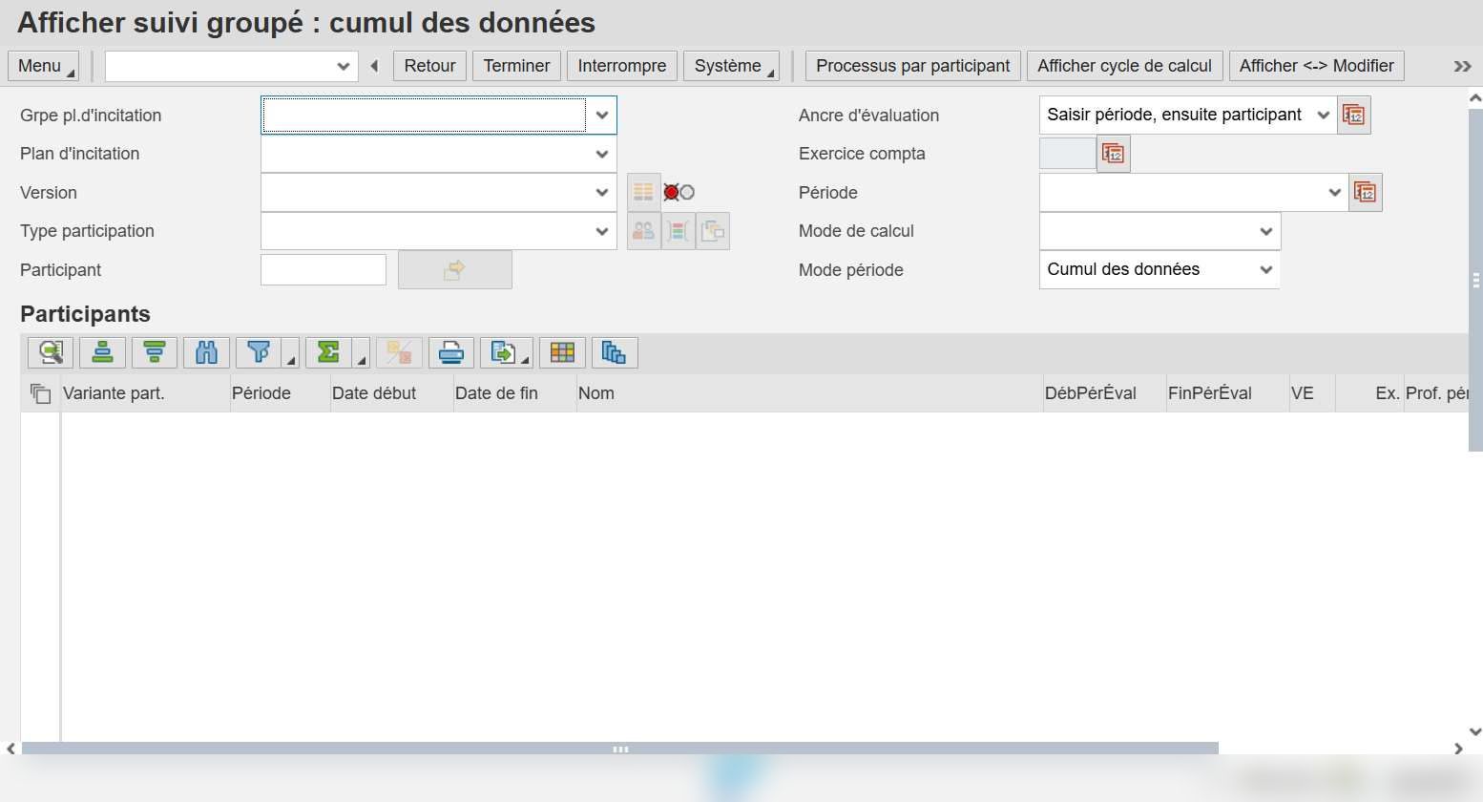1483x802 pixels.
Task: Click the select-all icon in table header corner
Action: tap(40, 393)
